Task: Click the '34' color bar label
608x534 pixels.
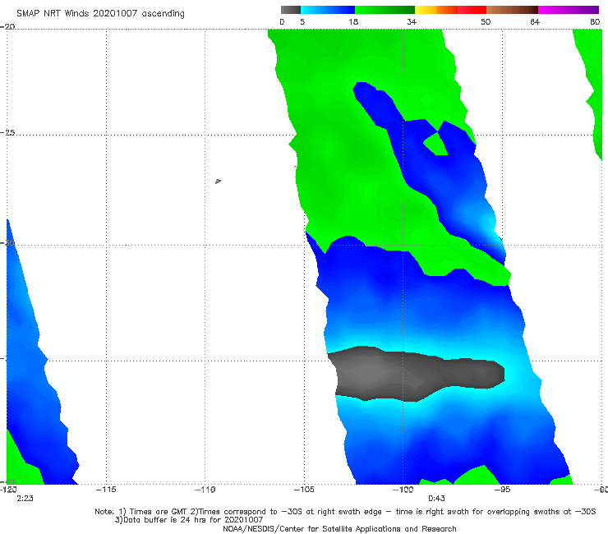Action: (412, 21)
